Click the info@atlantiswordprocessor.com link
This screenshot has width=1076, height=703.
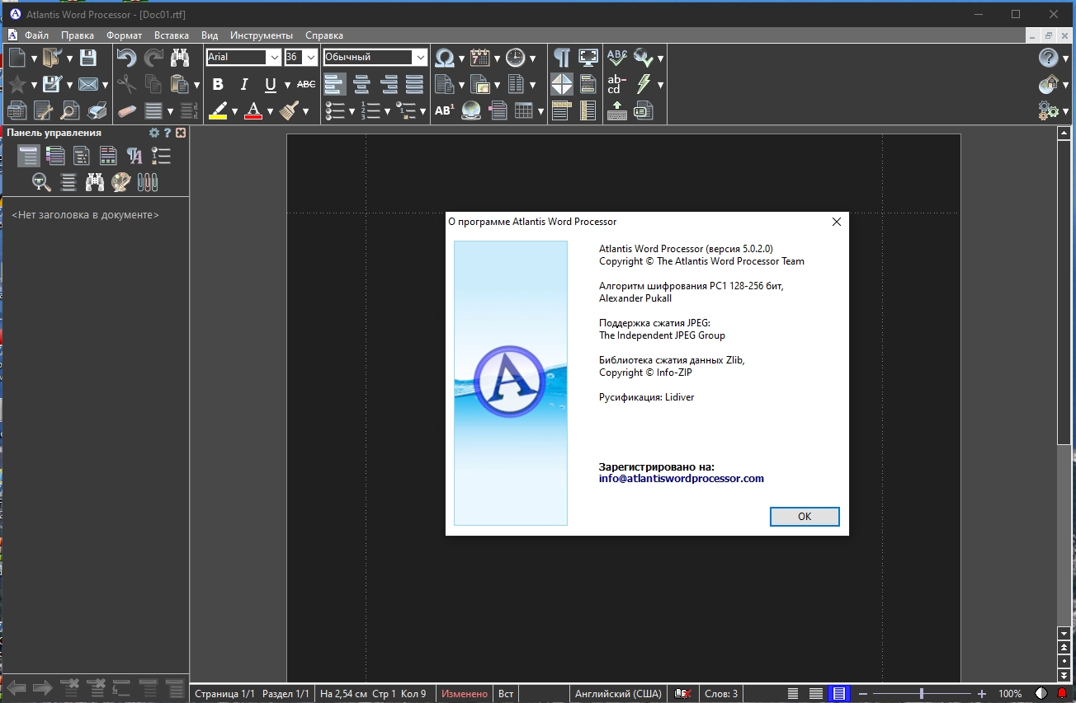tap(681, 478)
